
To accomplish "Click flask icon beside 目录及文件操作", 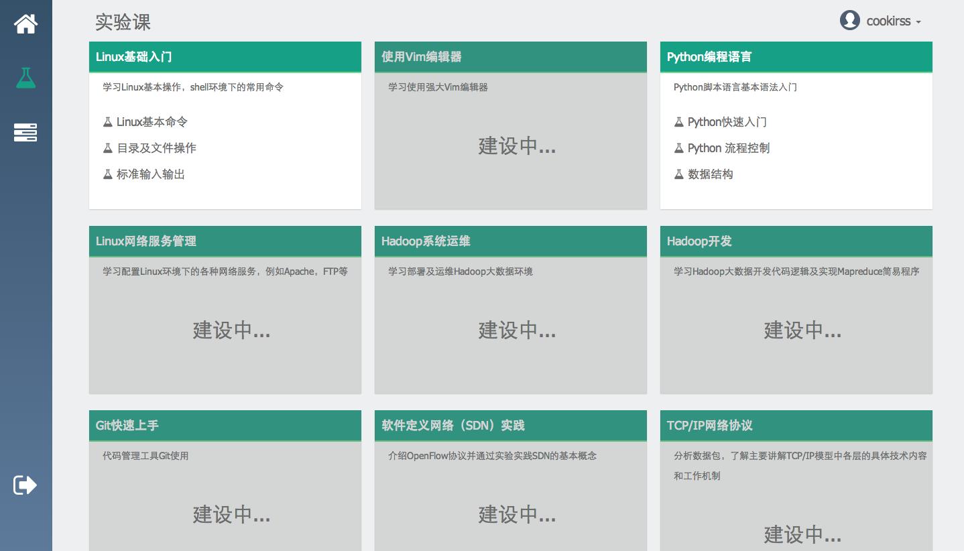I will point(107,148).
